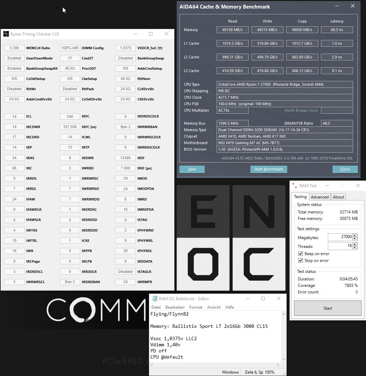Click 'Flying/Flynn82' line in Editor
366x376 pixels.
tap(169, 314)
